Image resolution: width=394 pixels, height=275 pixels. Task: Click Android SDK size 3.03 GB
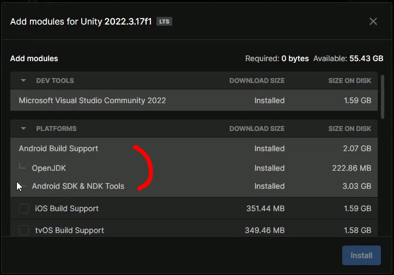click(x=357, y=186)
